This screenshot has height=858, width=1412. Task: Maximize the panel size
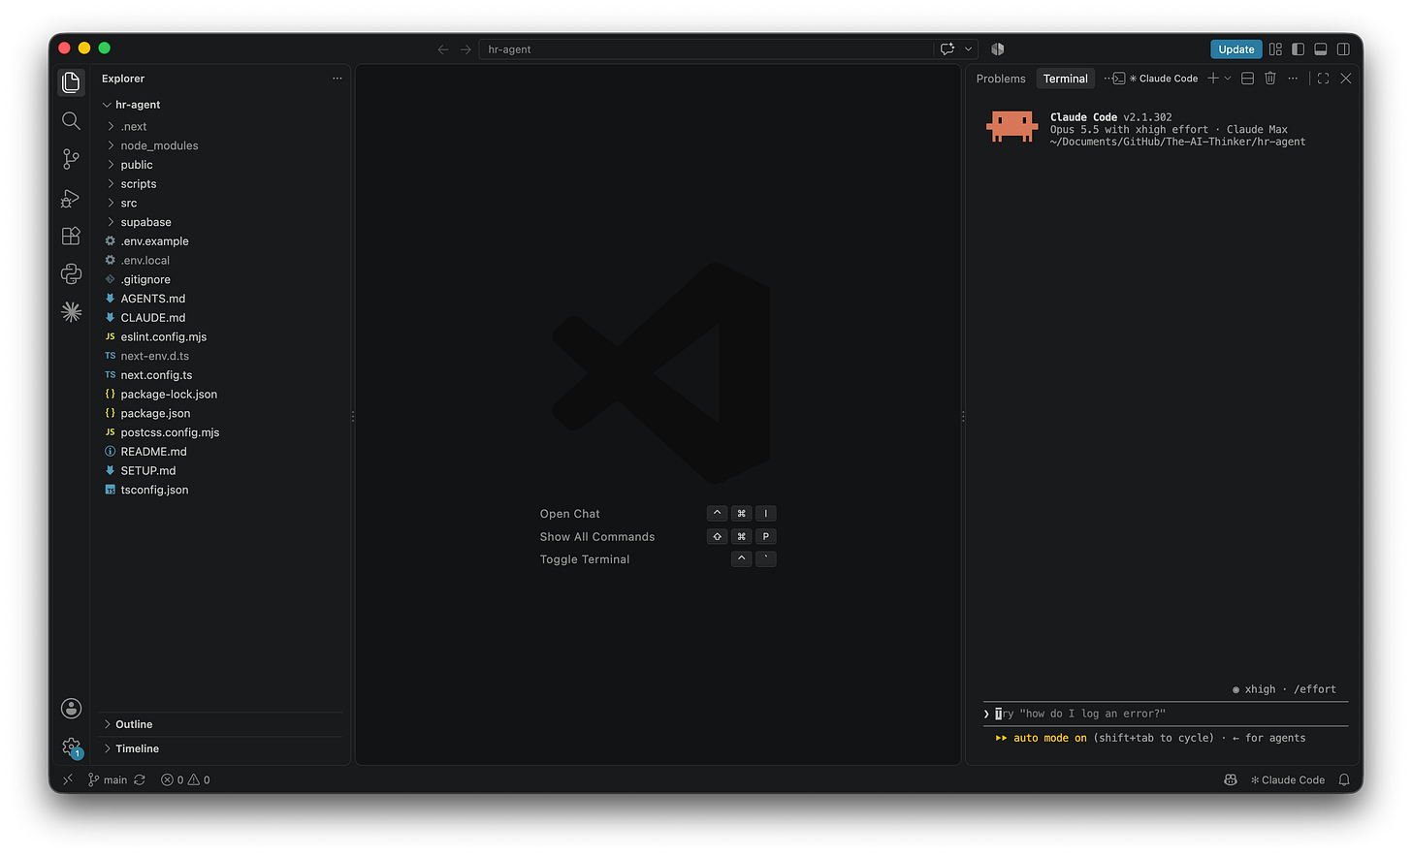(x=1323, y=79)
